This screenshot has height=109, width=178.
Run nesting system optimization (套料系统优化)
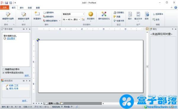[x=104, y=16]
